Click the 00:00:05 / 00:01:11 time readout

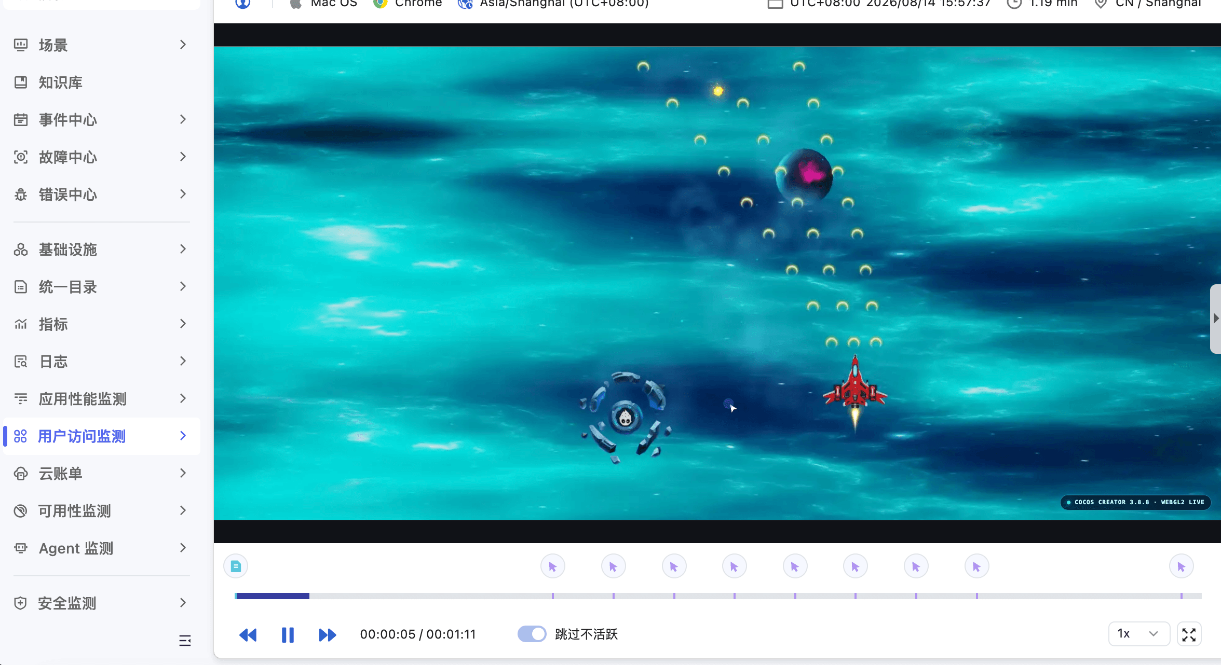tap(418, 634)
